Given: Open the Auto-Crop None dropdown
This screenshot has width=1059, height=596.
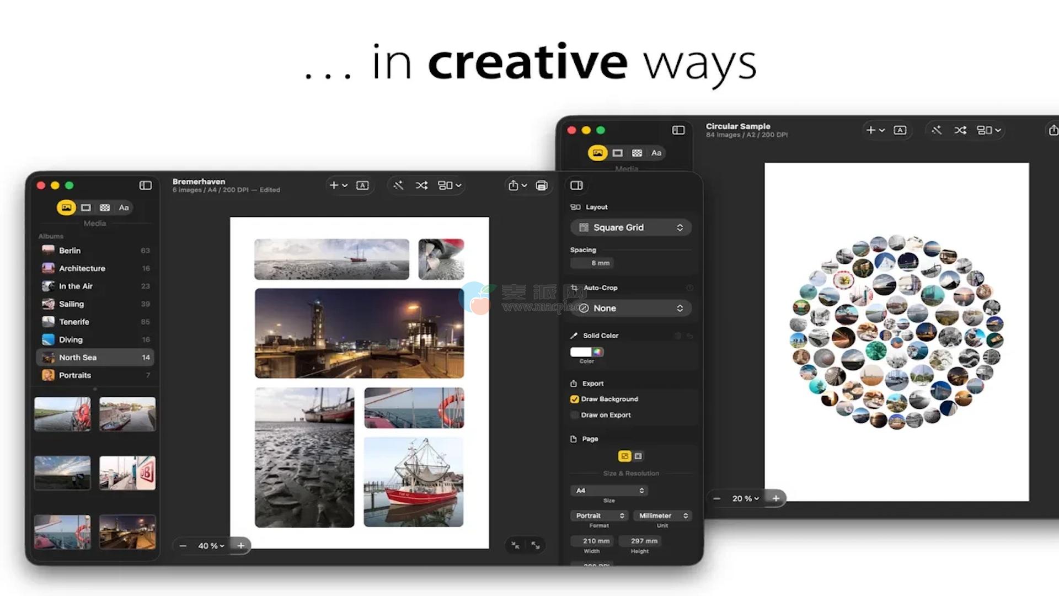Looking at the screenshot, I should [x=630, y=308].
